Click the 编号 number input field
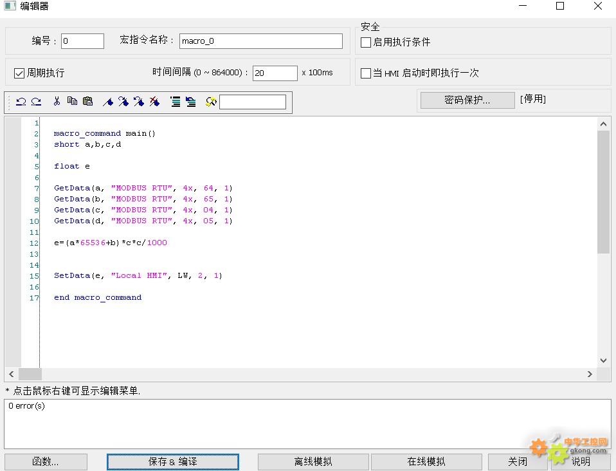 point(82,41)
